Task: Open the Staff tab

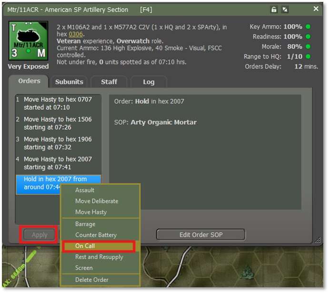Action: [x=109, y=82]
